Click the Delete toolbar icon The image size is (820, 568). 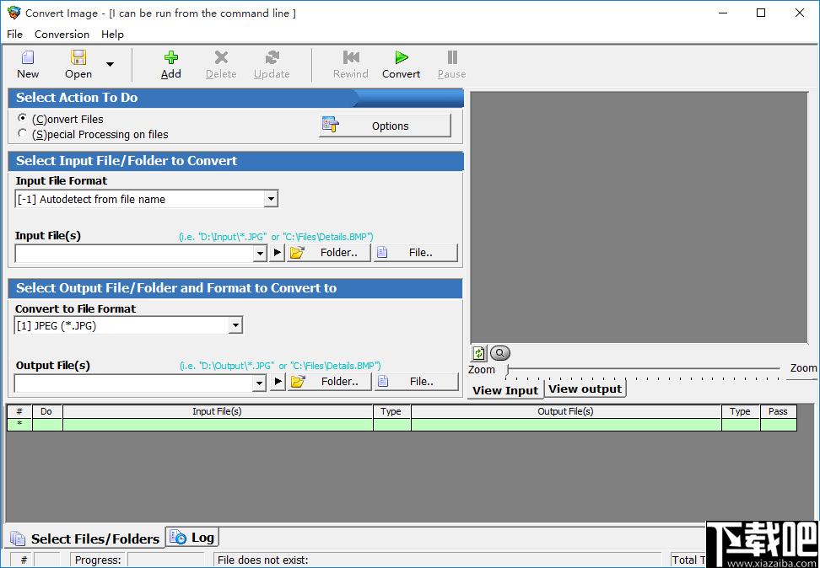click(221, 57)
